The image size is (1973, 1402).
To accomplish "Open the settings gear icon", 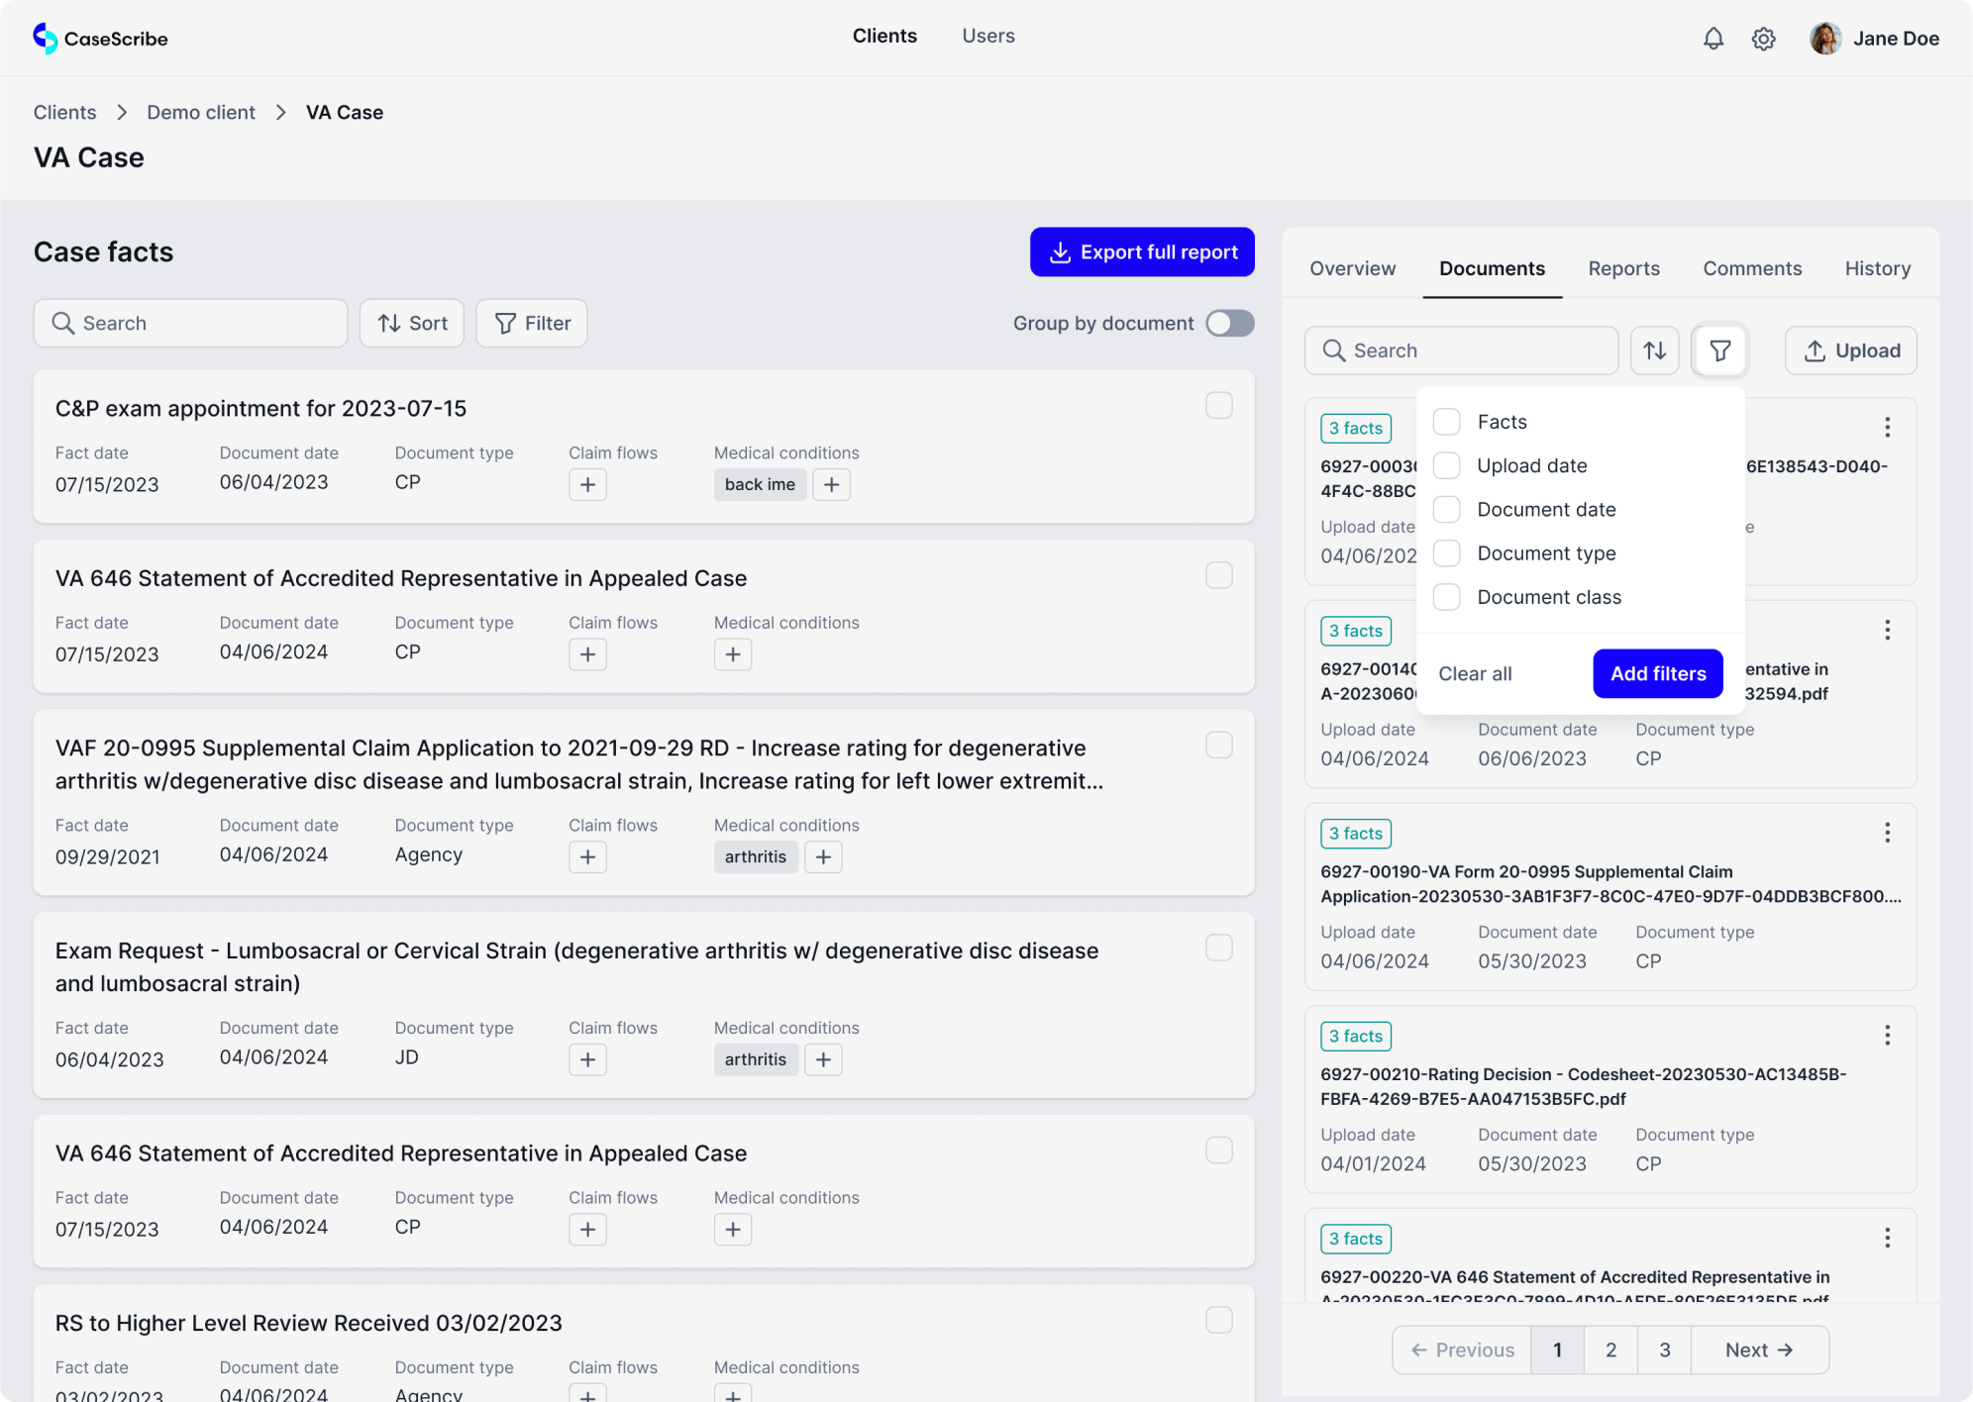I will tap(1763, 39).
